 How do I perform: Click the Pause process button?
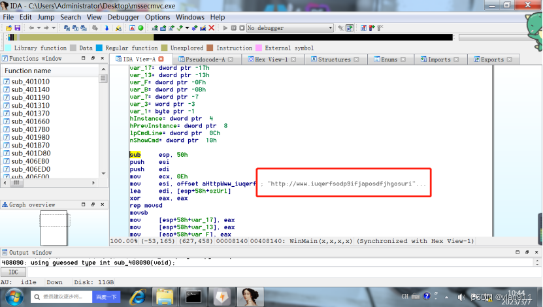coord(234,27)
